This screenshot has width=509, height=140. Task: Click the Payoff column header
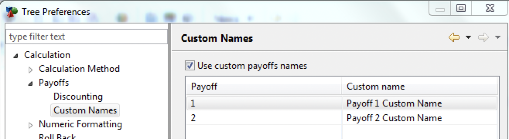pyautogui.click(x=264, y=87)
